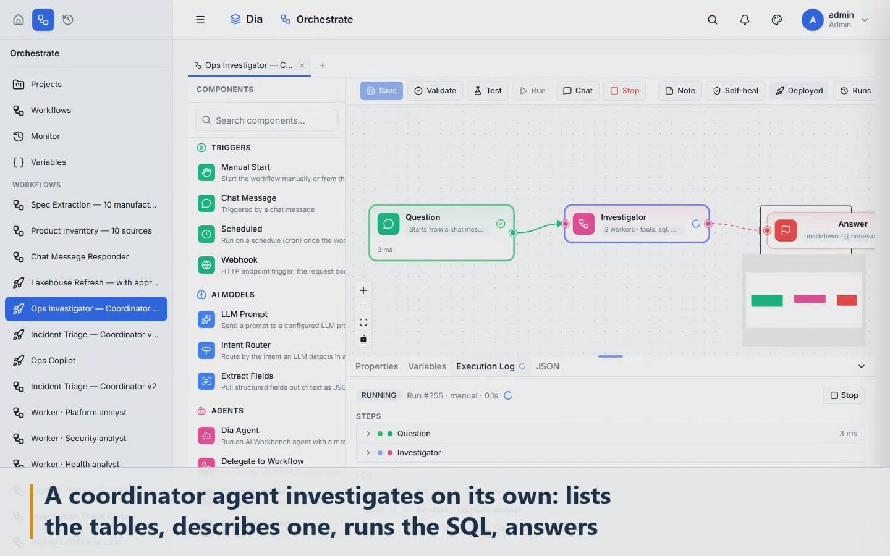Open Monitor in the sidebar
The image size is (890, 556).
(86, 136)
